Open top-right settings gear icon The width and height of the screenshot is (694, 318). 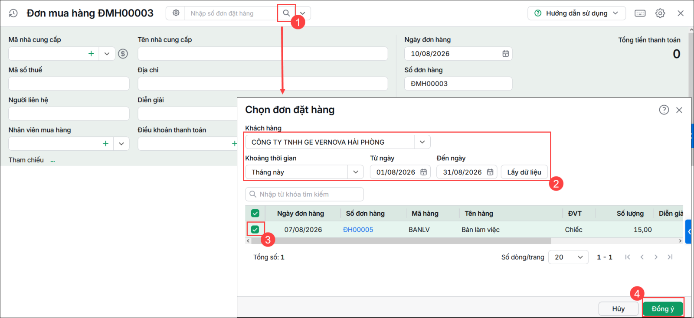click(660, 13)
